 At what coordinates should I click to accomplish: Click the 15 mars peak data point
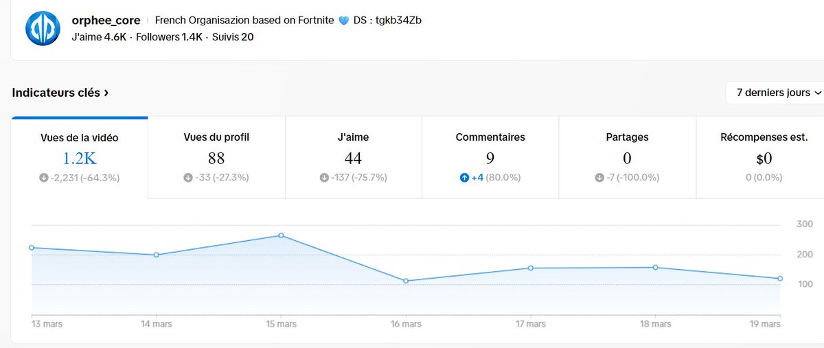coord(281,235)
